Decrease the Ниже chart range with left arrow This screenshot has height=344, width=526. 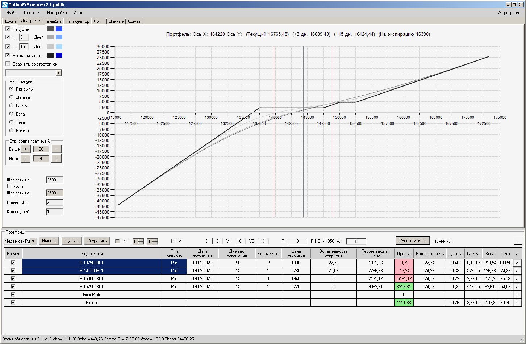click(25, 159)
